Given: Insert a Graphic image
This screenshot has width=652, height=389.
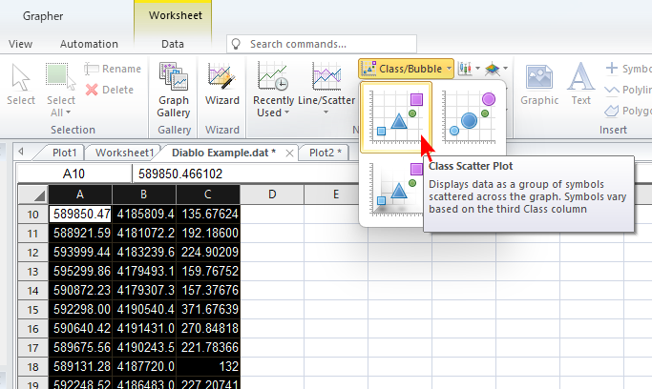Looking at the screenshot, I should pyautogui.click(x=539, y=86).
